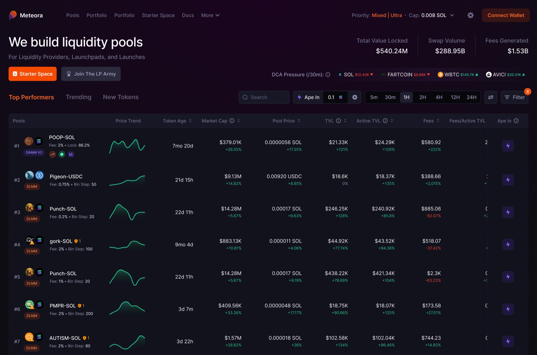
Task: Select the 5m timeframe
Action: pos(374,97)
